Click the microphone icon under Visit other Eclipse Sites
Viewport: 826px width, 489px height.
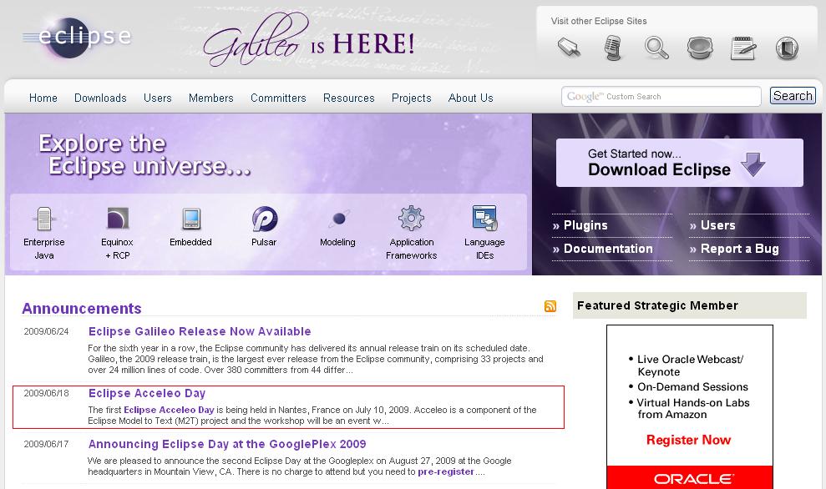coord(614,48)
